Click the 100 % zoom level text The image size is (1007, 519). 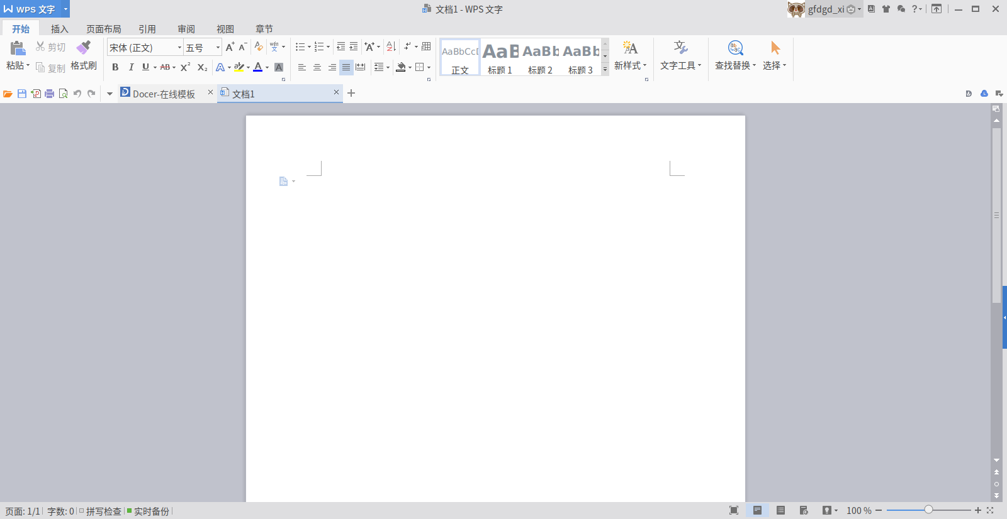pyautogui.click(x=858, y=511)
